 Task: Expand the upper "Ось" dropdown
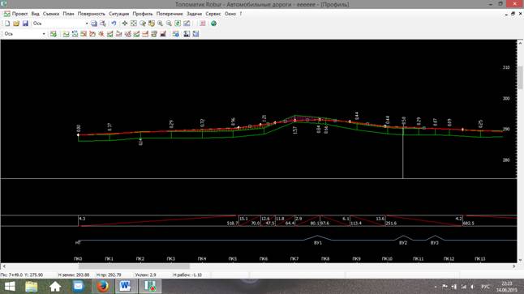tap(87, 23)
